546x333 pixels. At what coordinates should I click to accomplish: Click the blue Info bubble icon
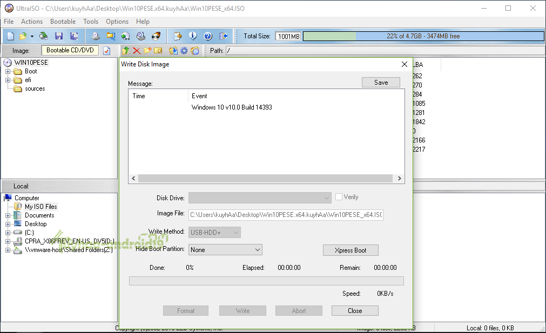[193, 36]
